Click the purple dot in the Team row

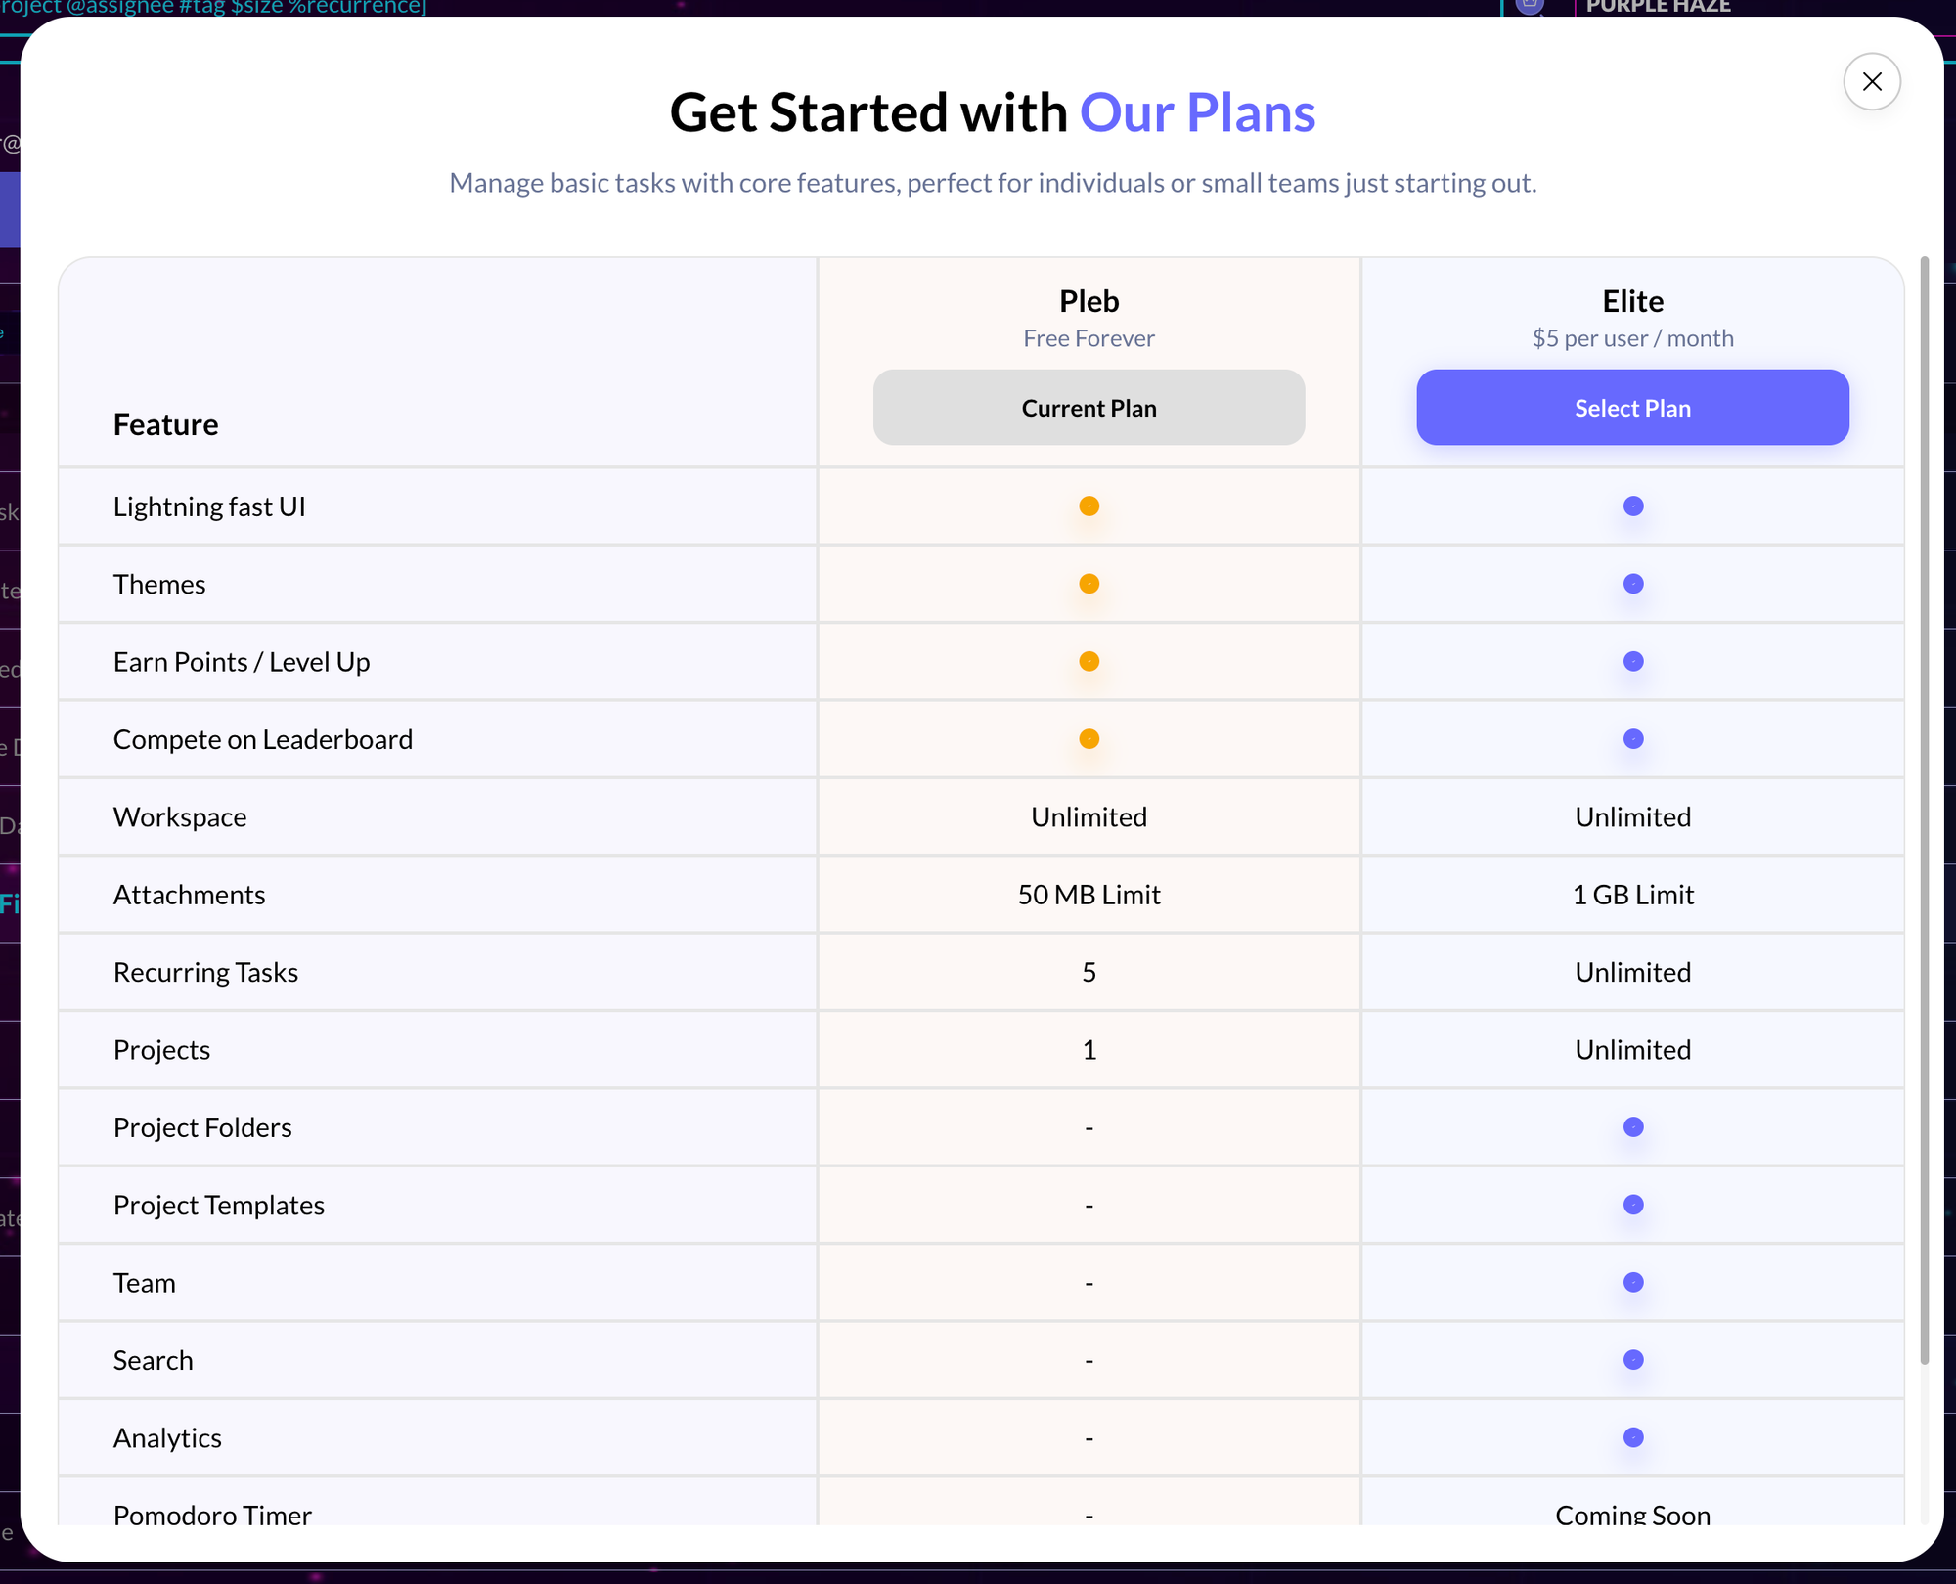1632,1282
